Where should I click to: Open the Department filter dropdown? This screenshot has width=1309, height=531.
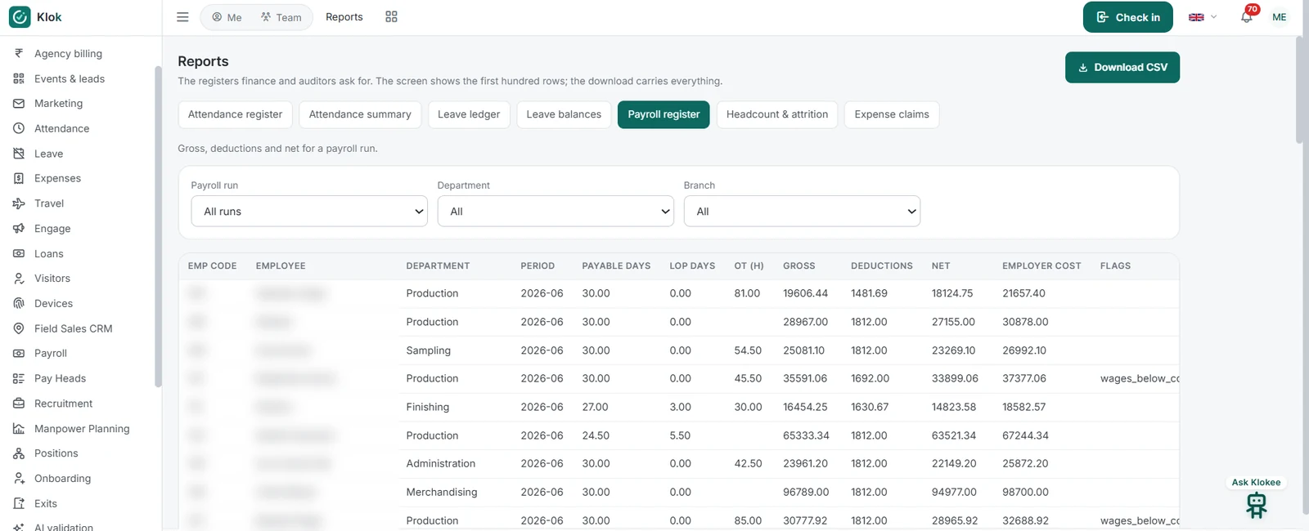coord(556,211)
